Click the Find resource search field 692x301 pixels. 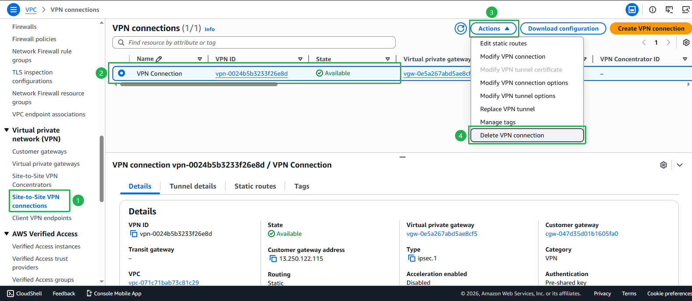coord(254,42)
